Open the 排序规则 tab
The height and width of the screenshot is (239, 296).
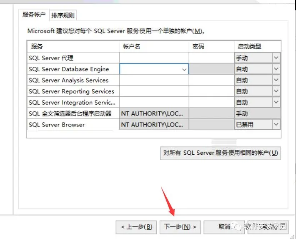[63, 15]
